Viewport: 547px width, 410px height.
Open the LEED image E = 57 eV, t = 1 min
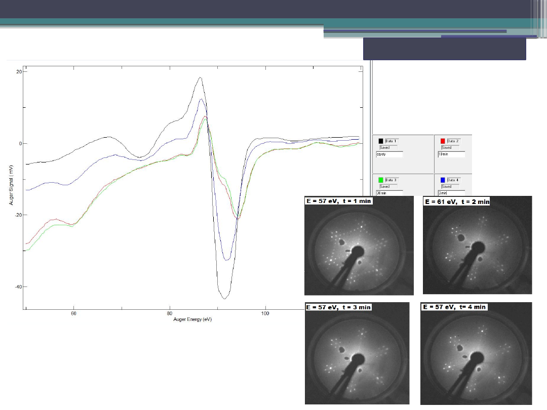[359, 245]
